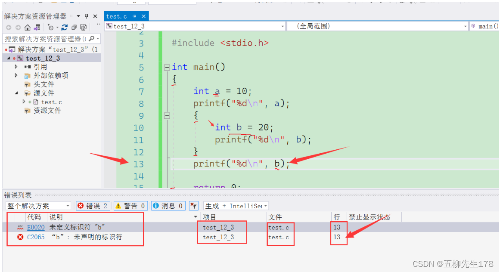Collapse the 源文件 folder arrow
The height and width of the screenshot is (272, 500).
[16, 93]
